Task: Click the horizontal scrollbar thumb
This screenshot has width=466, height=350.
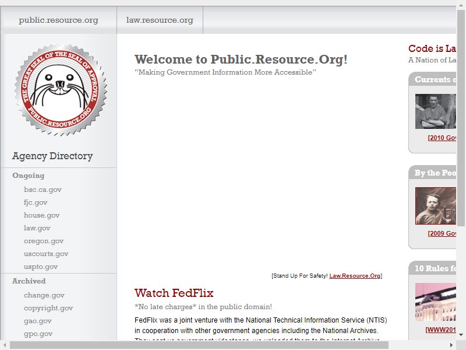Action: [x=199, y=345]
